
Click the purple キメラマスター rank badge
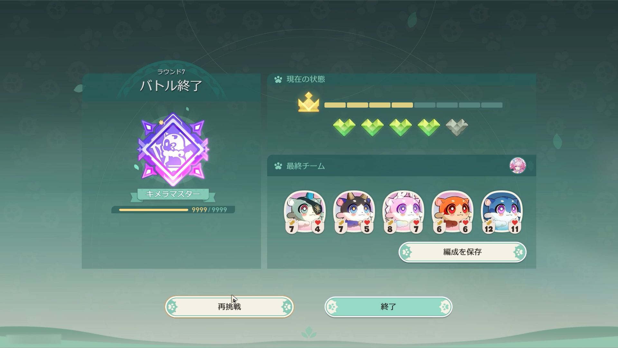pyautogui.click(x=173, y=149)
